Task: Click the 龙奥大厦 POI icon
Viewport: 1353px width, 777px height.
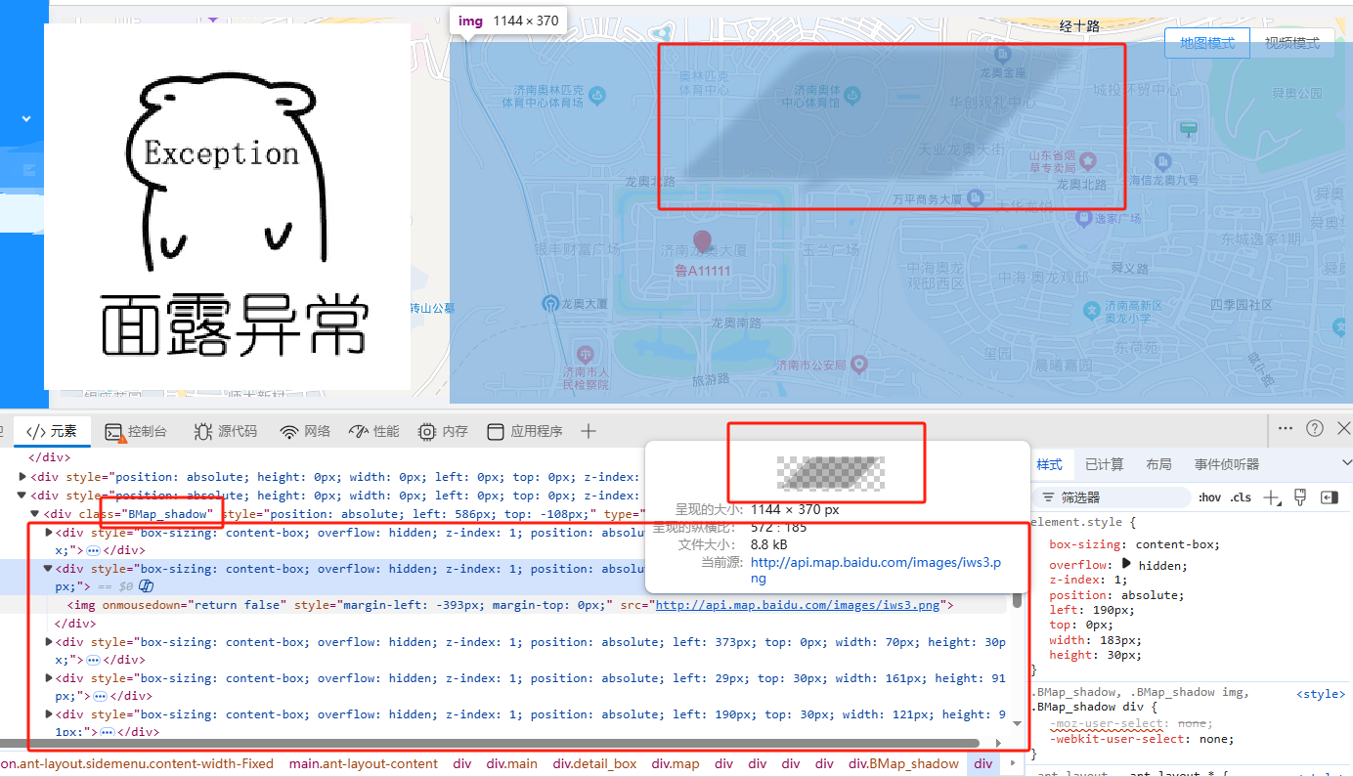Action: pos(550,304)
